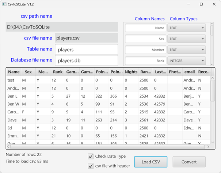Click the Rank column name text field
Image resolution: width=221 pixels, height=173 pixels.
pyautogui.click(x=145, y=61)
